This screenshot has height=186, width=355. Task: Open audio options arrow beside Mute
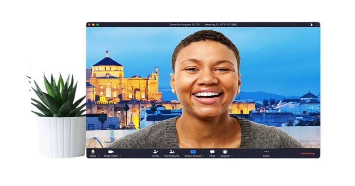click(98, 156)
